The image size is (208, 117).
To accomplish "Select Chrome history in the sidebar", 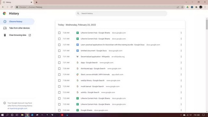I will [x=17, y=21].
